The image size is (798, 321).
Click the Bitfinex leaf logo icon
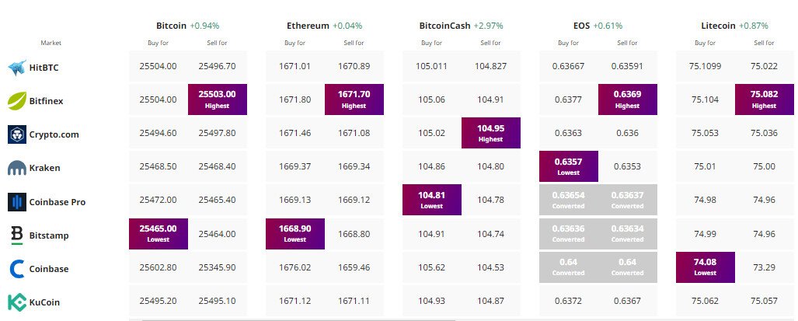point(17,100)
